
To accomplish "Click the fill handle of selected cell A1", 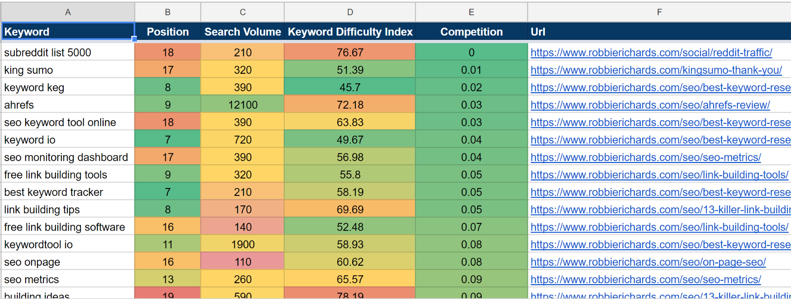I will [x=134, y=38].
